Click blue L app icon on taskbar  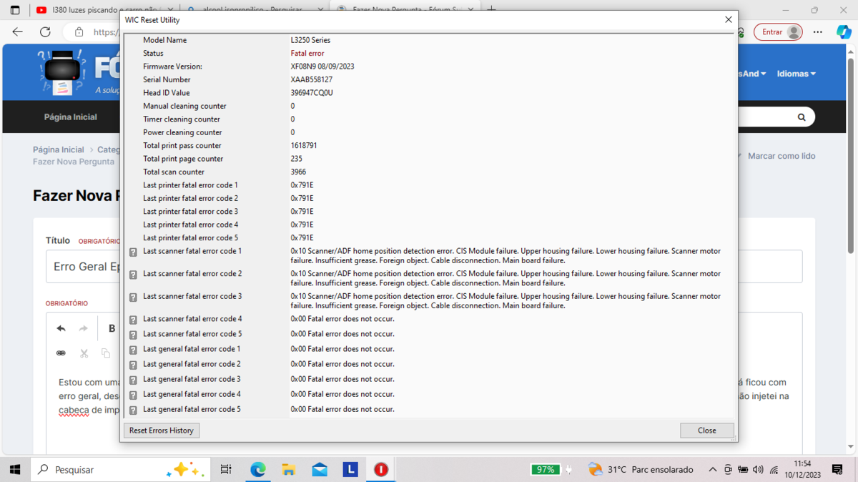click(350, 470)
